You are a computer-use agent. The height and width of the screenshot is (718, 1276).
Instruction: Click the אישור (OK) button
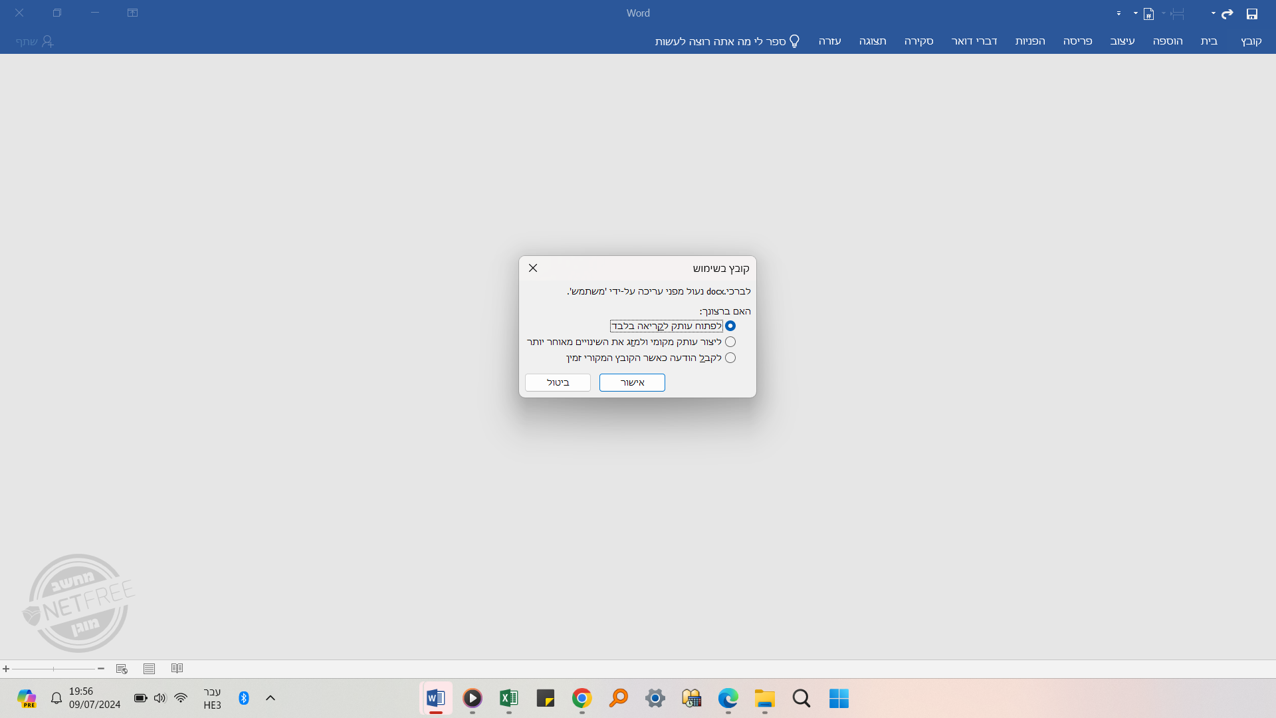pos(632,382)
